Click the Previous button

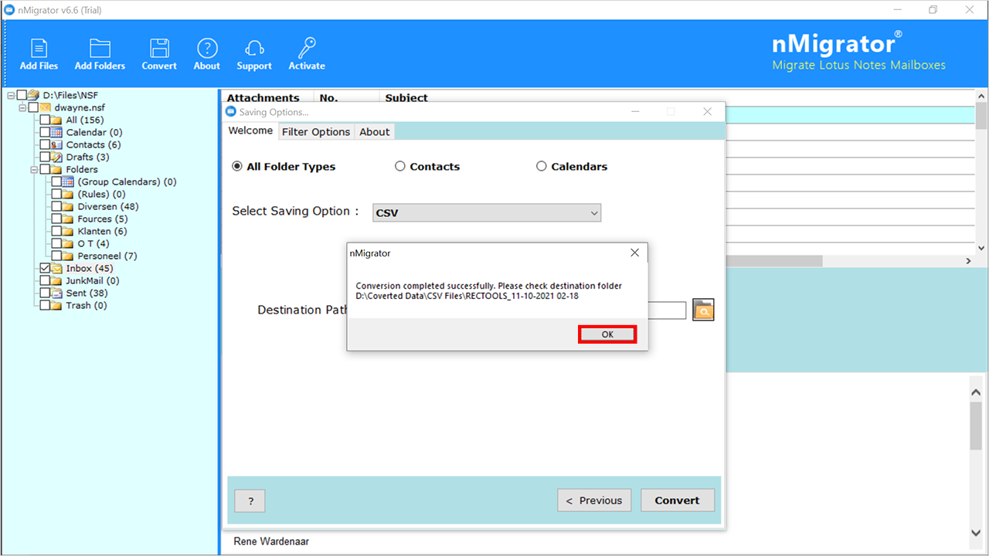click(x=594, y=500)
